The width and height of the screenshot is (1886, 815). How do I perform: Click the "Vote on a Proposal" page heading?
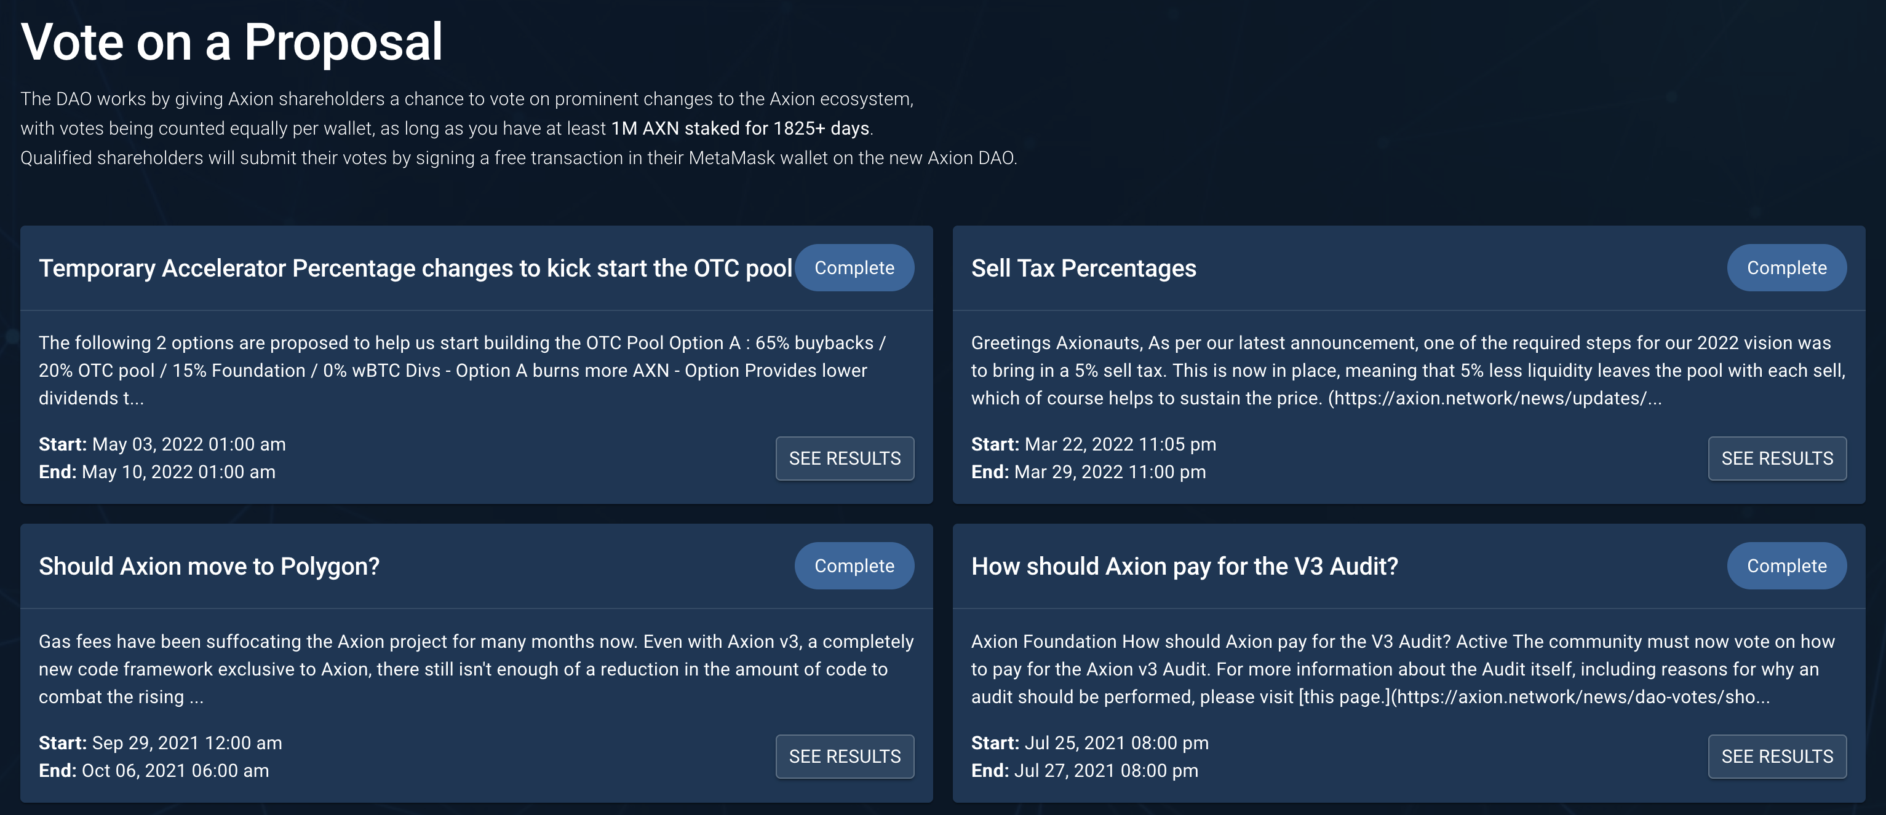(231, 42)
